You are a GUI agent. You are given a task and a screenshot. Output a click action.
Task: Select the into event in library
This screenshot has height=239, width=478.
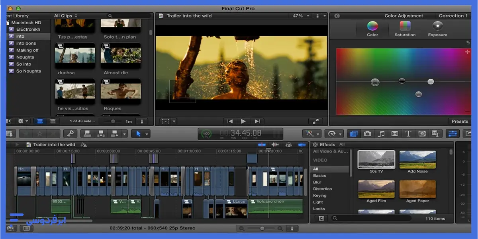point(28,36)
